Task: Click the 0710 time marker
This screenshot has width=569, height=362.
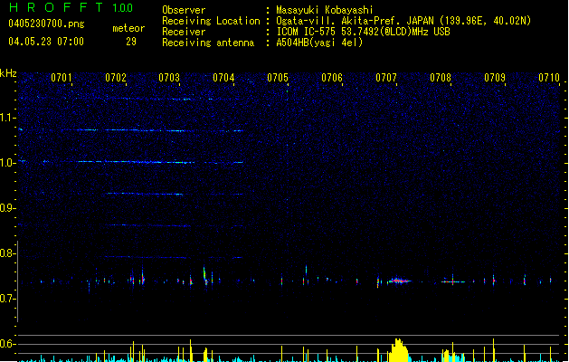Action: tap(549, 78)
